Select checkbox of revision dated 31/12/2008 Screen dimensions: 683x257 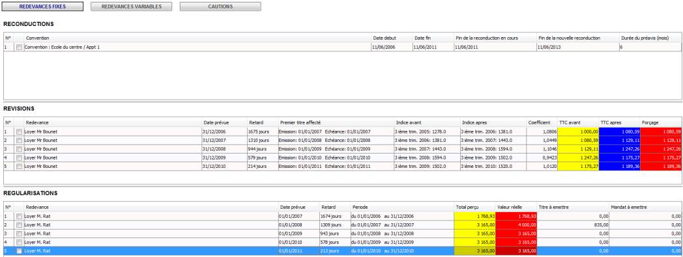(19, 149)
